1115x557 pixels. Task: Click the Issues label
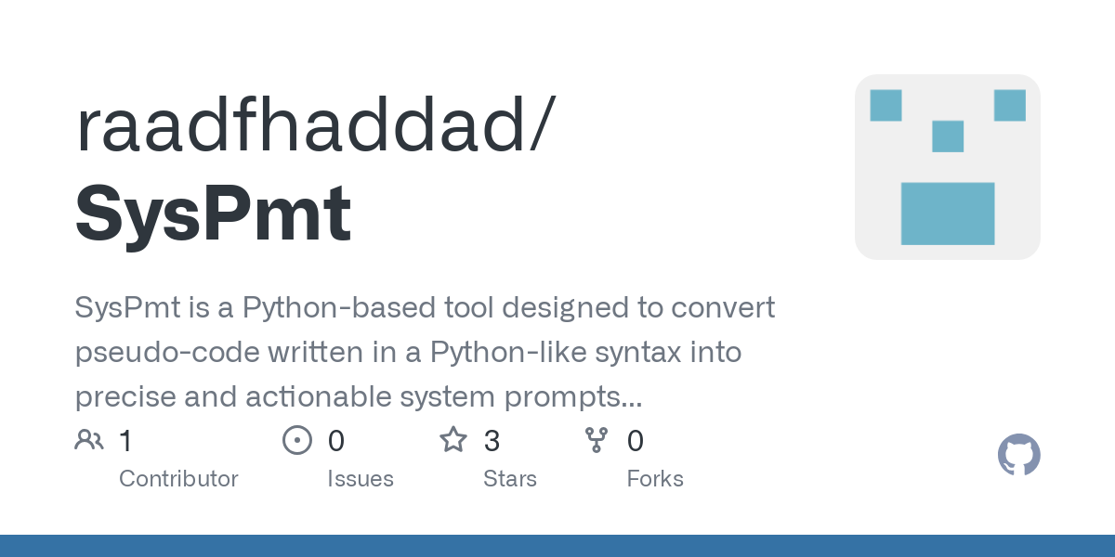(361, 479)
